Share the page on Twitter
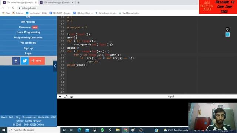Image resolution: width=237 pixels, height=133 pixels. point(24,61)
